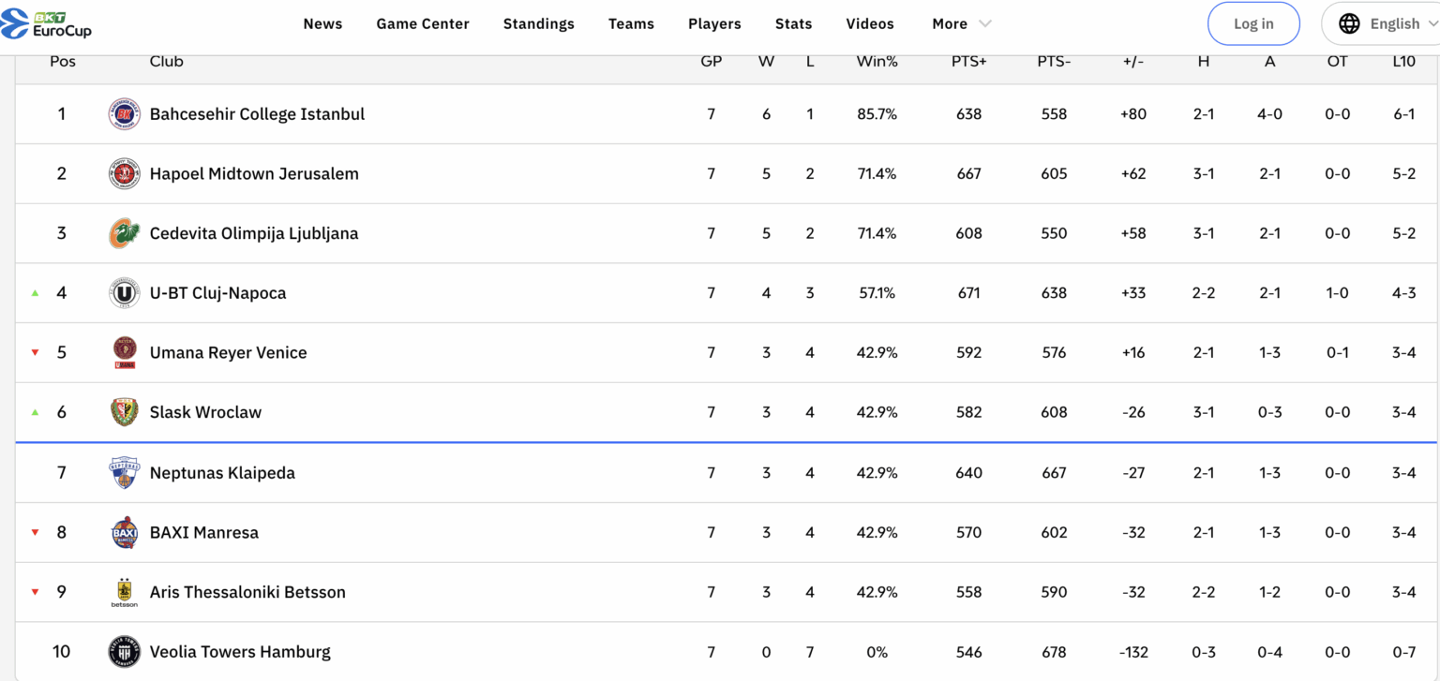
Task: Go to the Game Center page
Action: coord(423,24)
